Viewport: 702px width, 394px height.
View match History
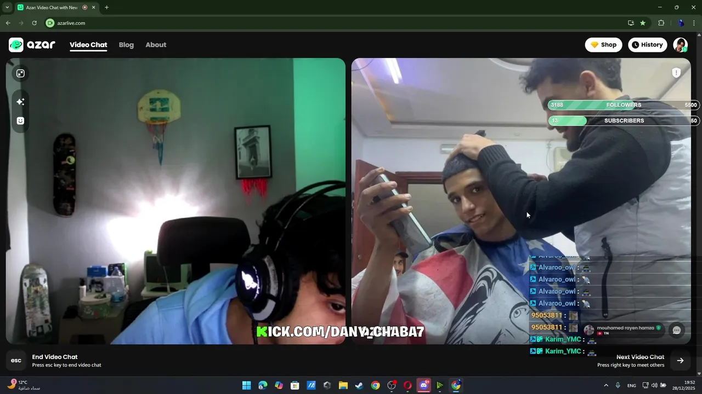(x=647, y=45)
